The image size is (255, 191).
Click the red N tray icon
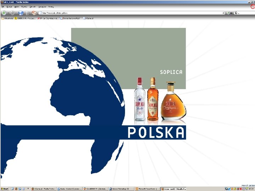tap(240, 189)
